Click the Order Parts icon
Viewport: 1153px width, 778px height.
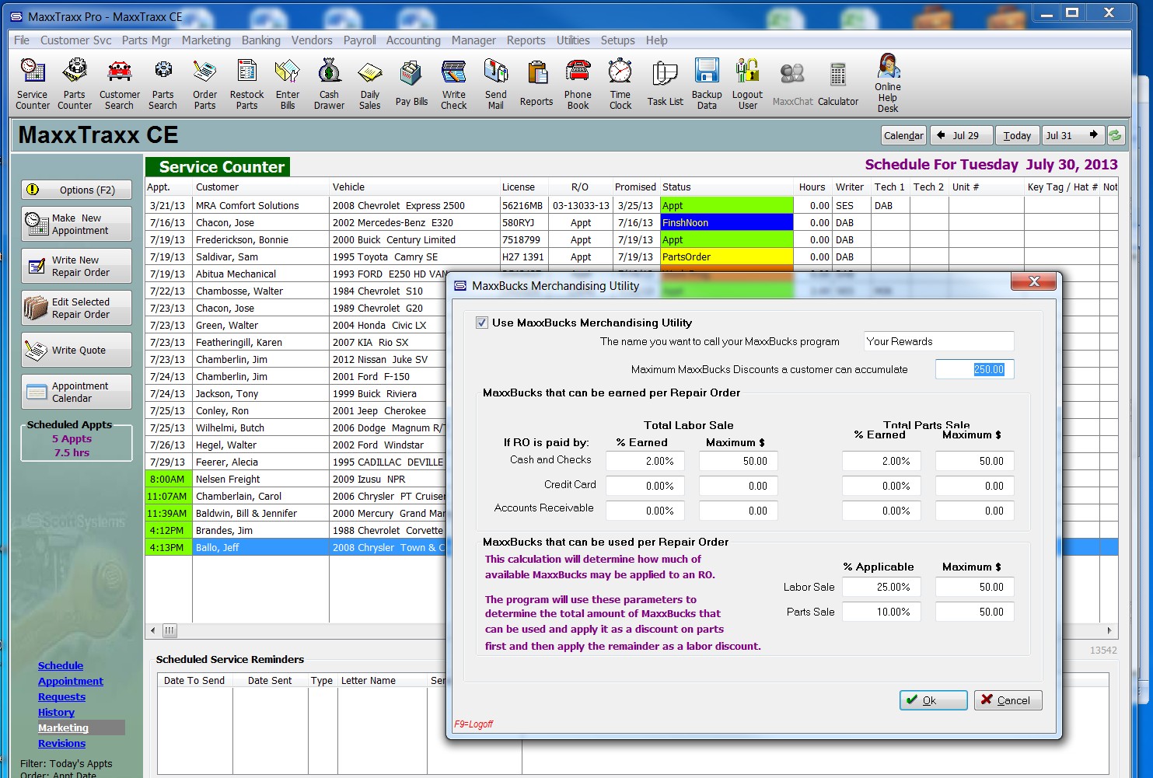click(205, 84)
